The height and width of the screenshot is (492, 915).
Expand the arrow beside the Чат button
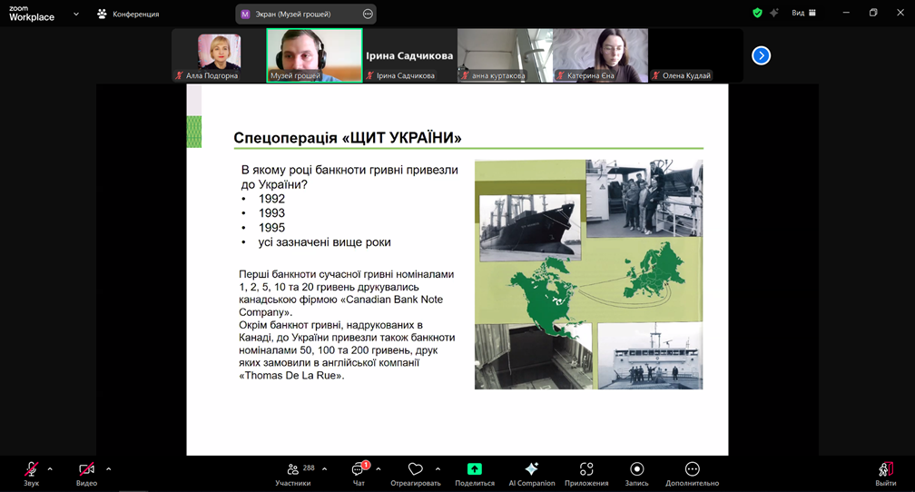click(379, 469)
